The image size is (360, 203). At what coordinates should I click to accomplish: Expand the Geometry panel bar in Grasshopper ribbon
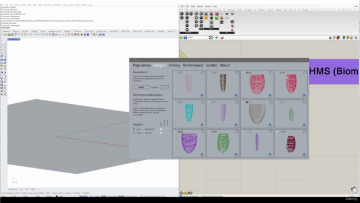click(189, 33)
